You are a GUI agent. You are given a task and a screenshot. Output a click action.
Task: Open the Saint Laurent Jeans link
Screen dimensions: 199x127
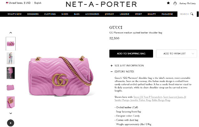pos(173,97)
